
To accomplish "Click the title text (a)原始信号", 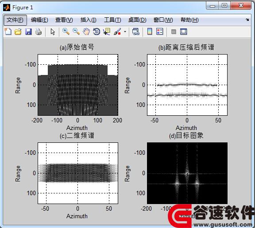I will 77,47.
